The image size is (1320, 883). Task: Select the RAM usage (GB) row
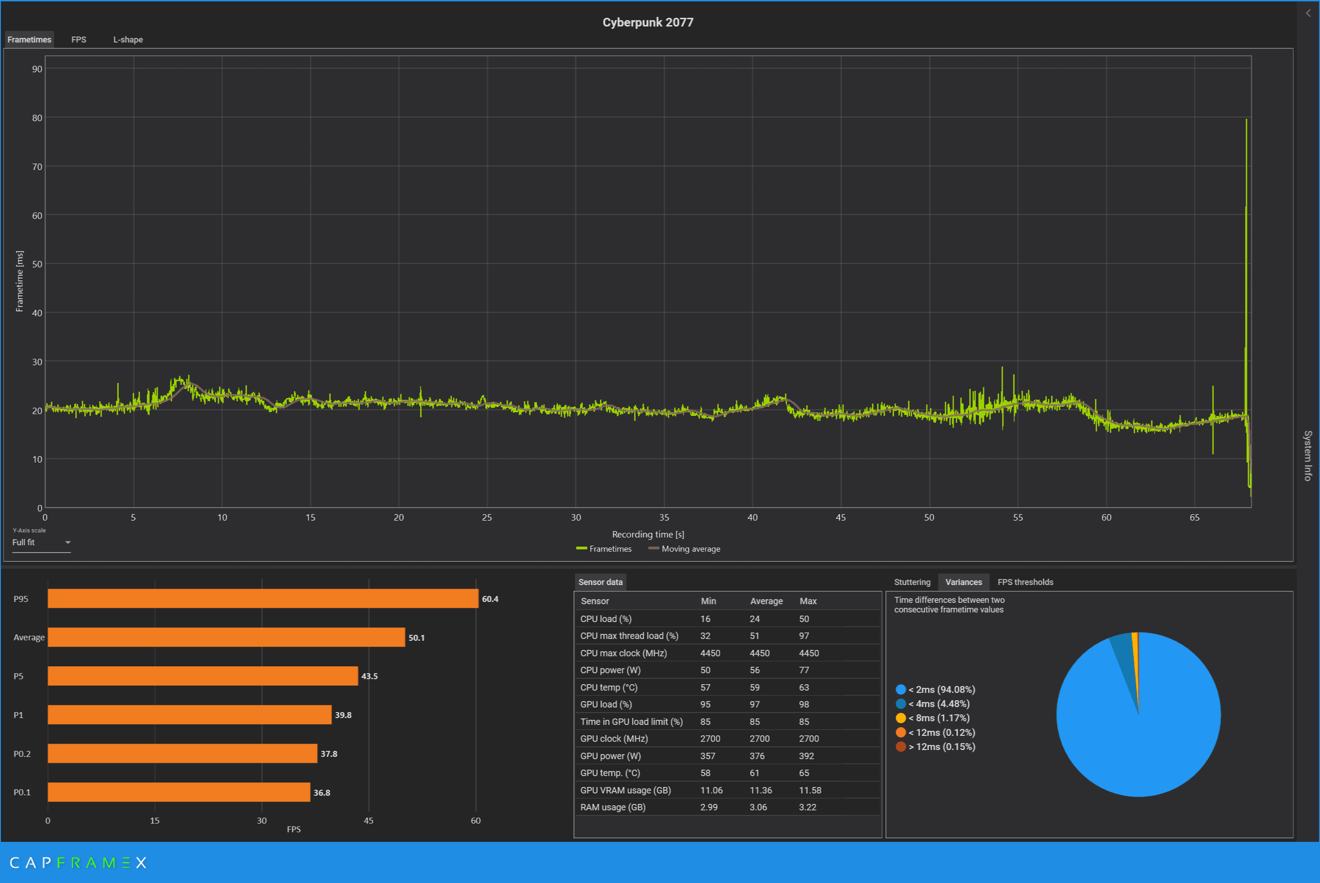click(727, 807)
